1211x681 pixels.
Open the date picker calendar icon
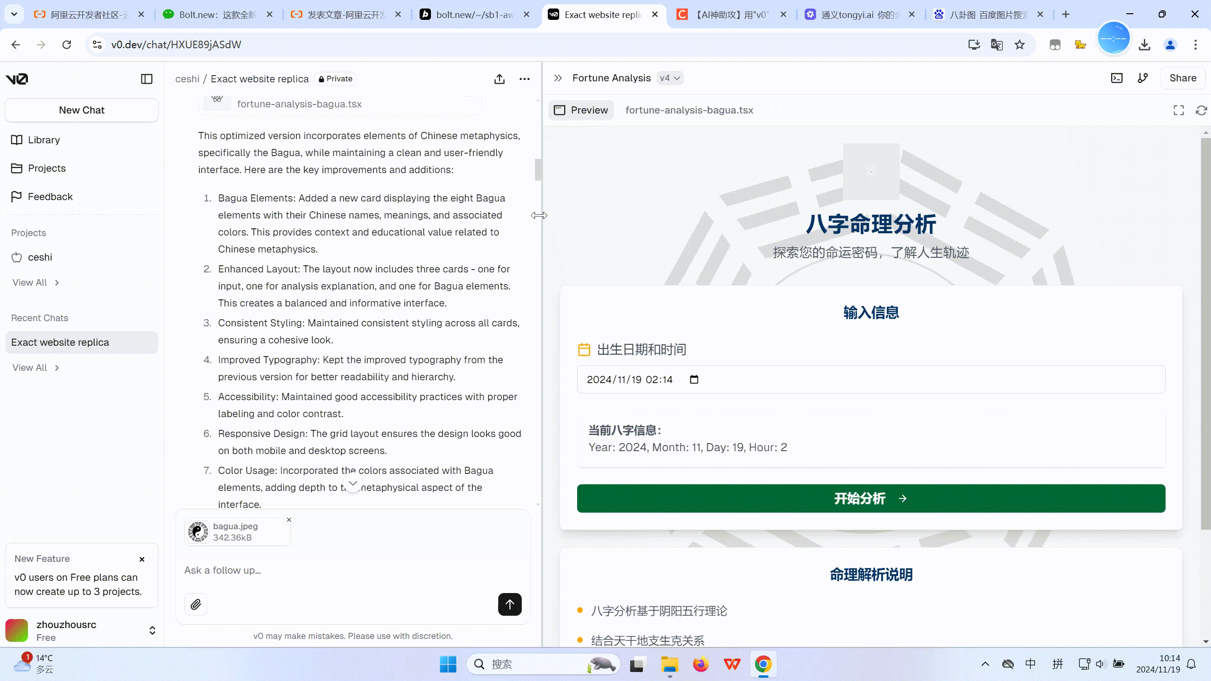point(694,379)
